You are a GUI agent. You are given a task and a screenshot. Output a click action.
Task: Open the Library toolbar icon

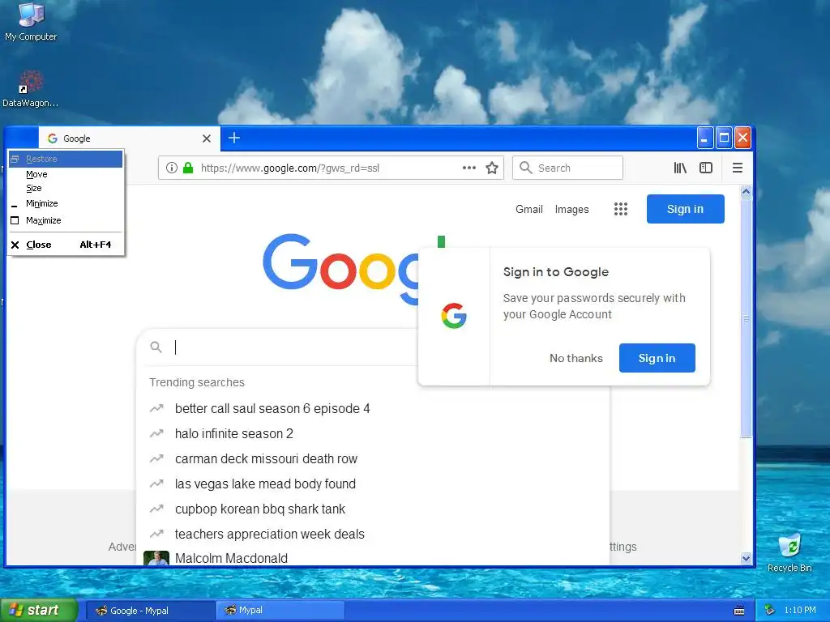click(680, 168)
